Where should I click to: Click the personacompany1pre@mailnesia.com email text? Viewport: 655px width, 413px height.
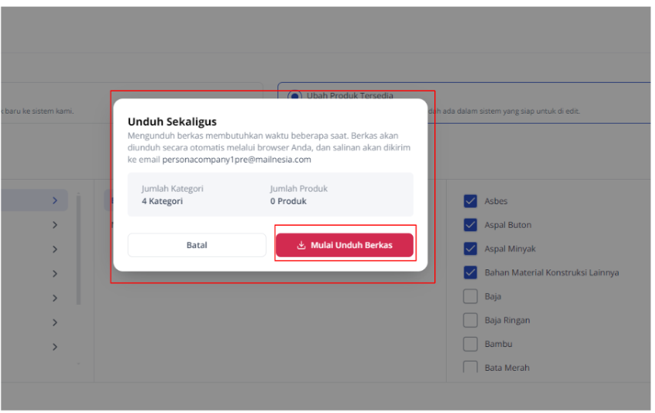(x=237, y=160)
